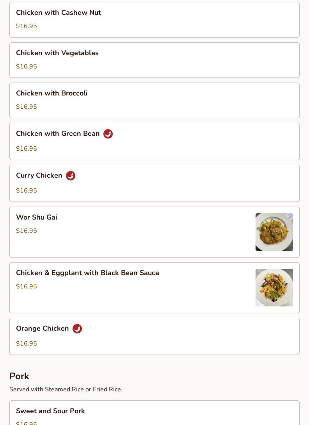Choose the Orange Chicken title

click(43, 328)
